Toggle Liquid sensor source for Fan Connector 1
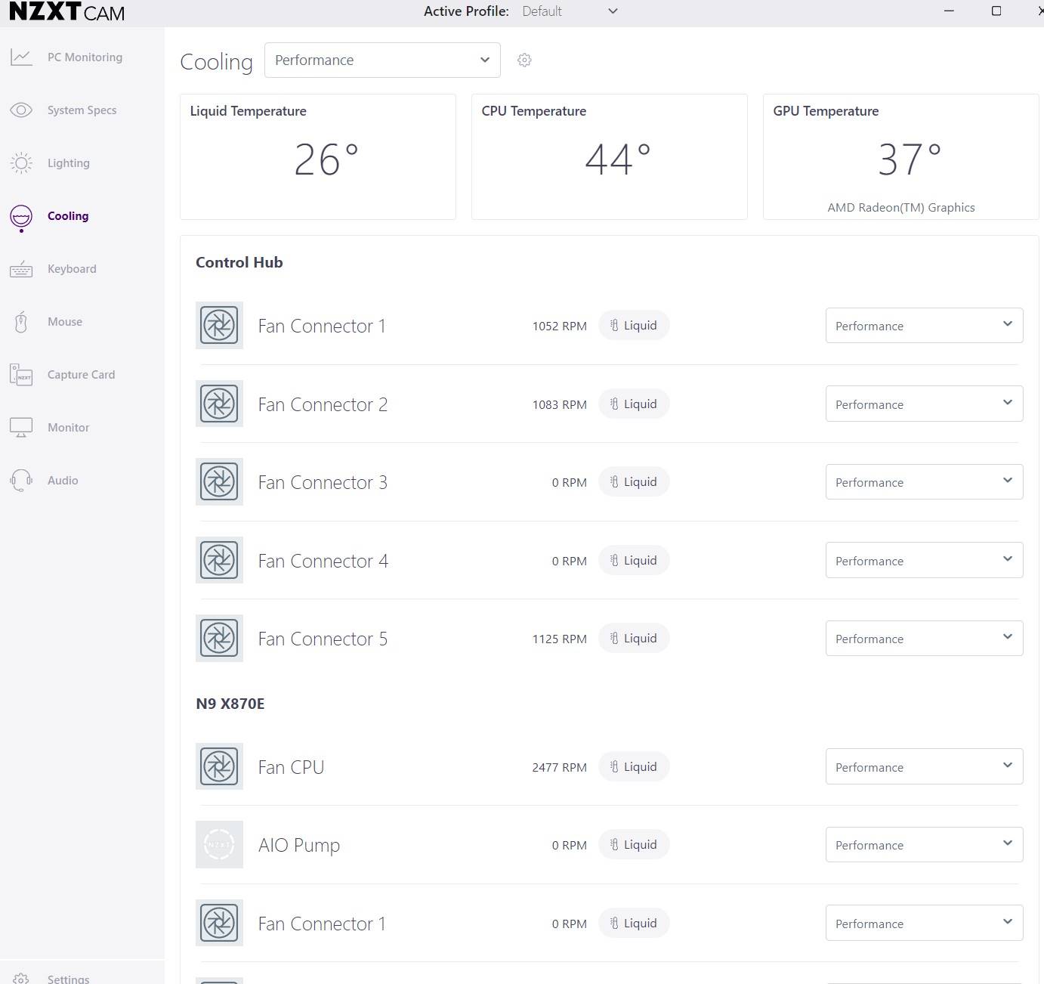The width and height of the screenshot is (1044, 984). (634, 326)
